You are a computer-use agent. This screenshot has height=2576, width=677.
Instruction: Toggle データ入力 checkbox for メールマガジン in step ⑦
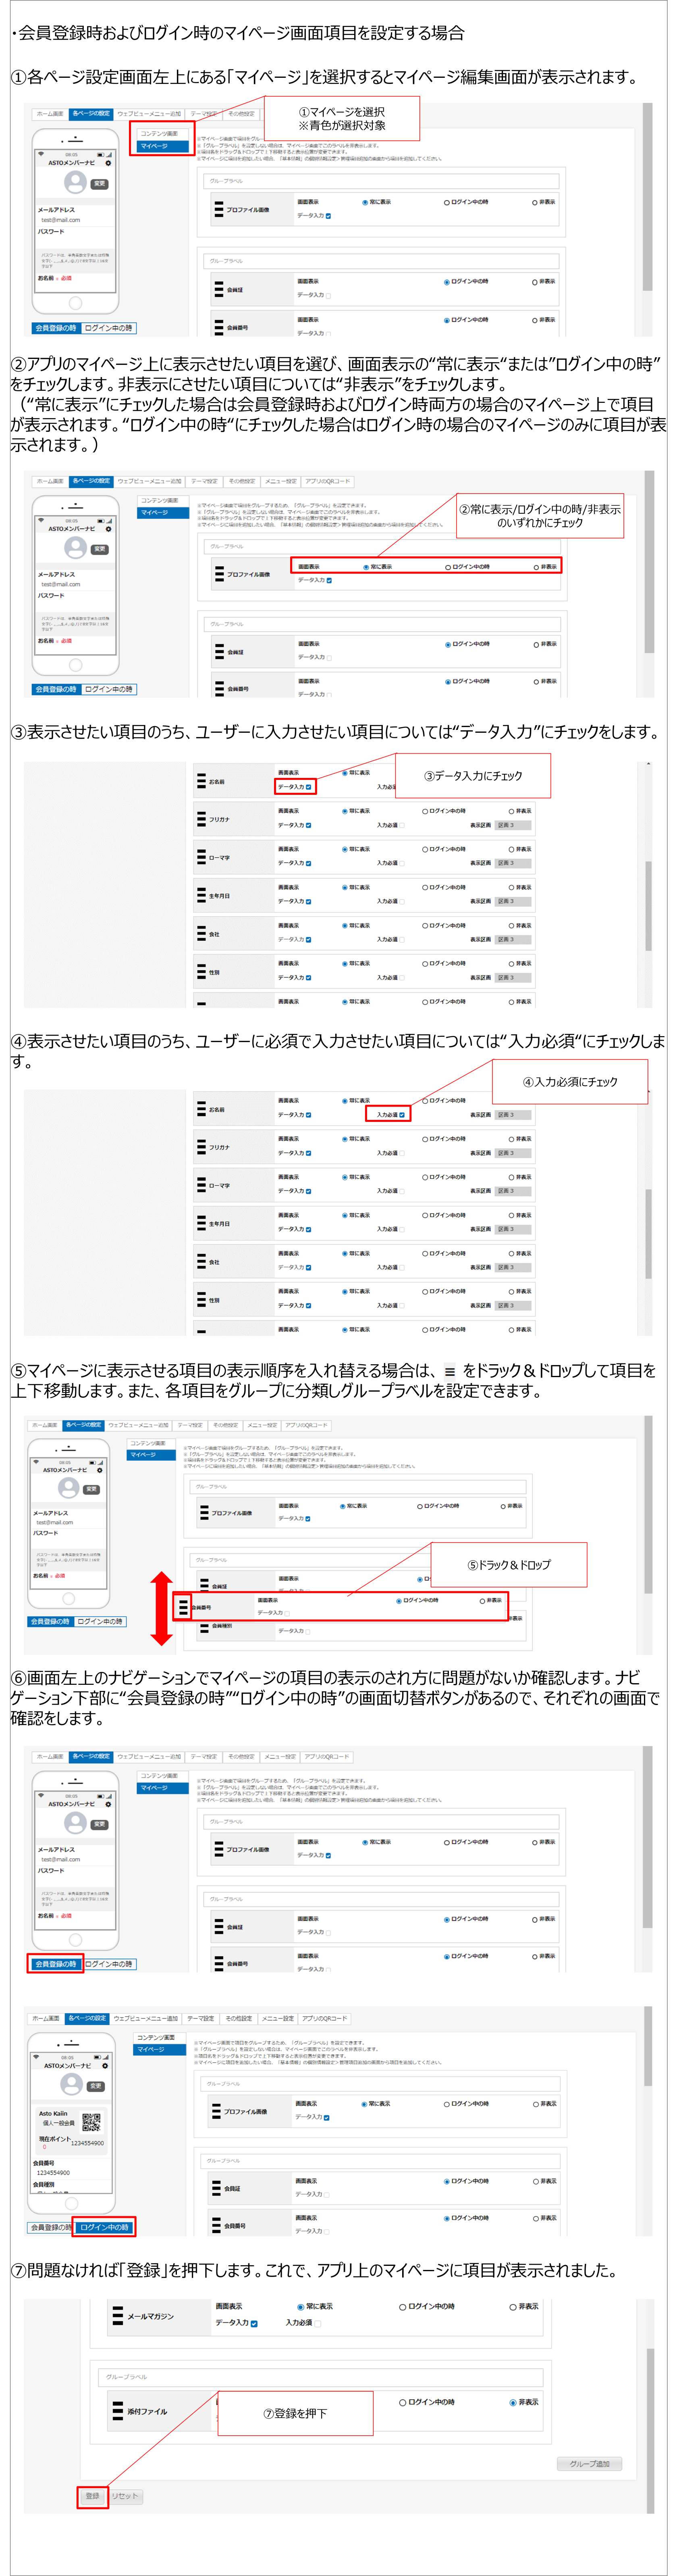pos(254,2323)
